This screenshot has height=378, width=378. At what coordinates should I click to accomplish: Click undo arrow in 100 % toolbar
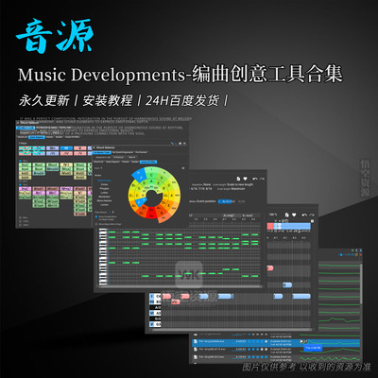(x=304, y=215)
